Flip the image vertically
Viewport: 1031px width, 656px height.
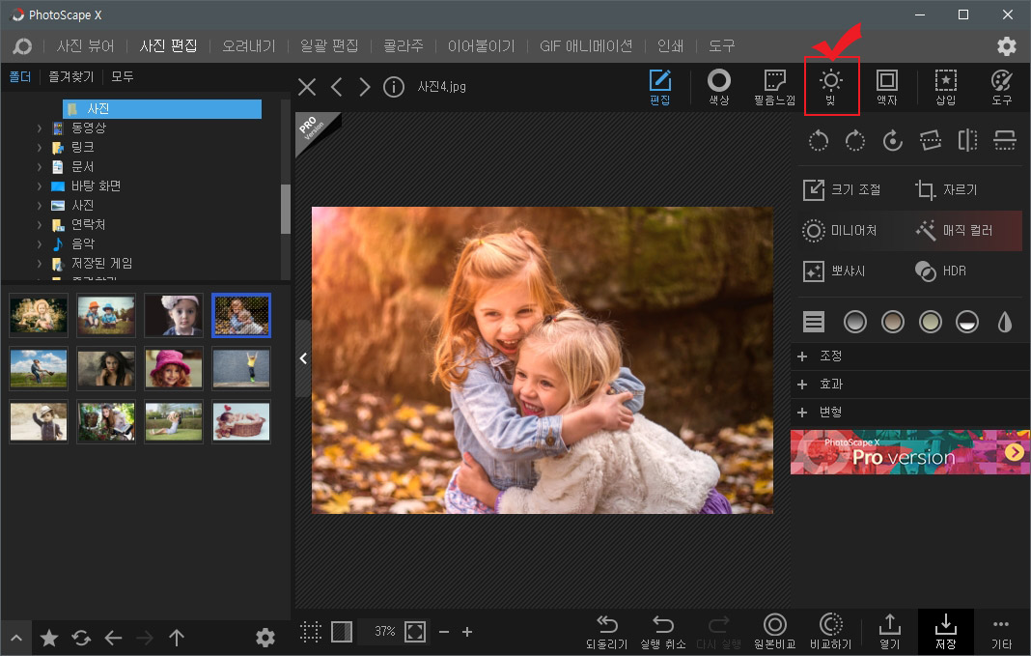[x=1005, y=140]
